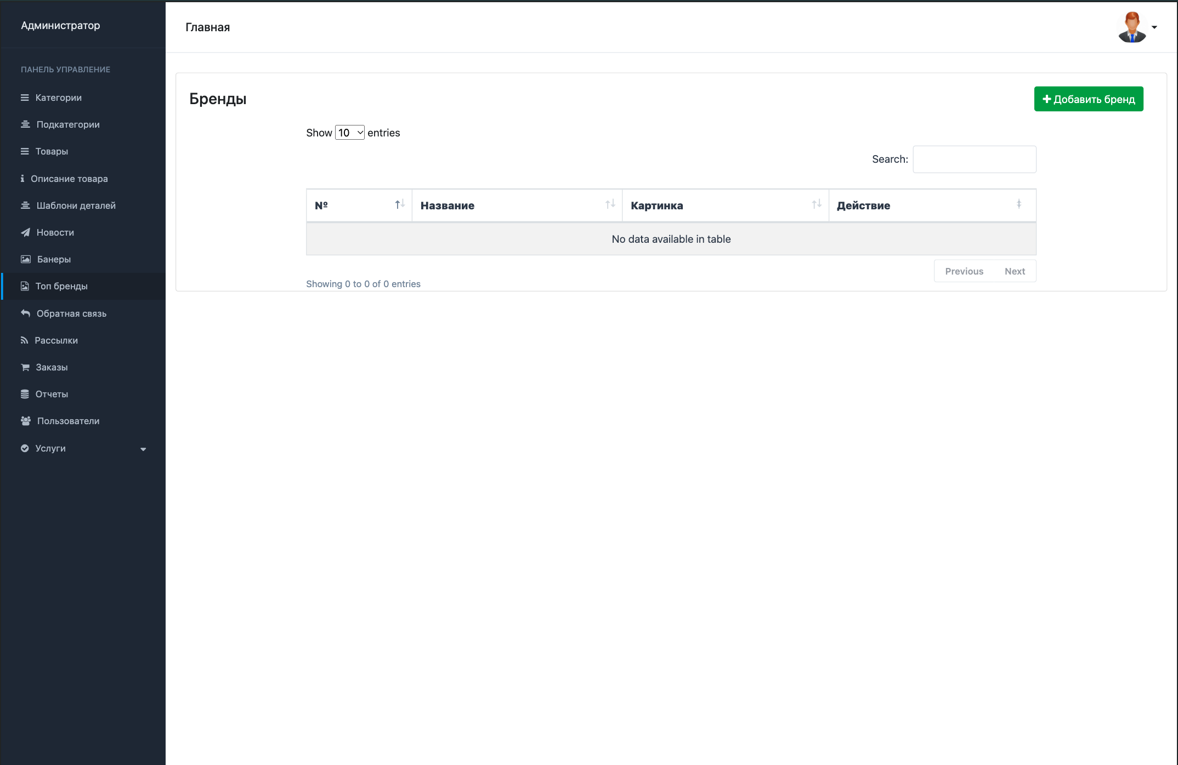Sort by Название column arrows
1178x765 pixels.
610,204
